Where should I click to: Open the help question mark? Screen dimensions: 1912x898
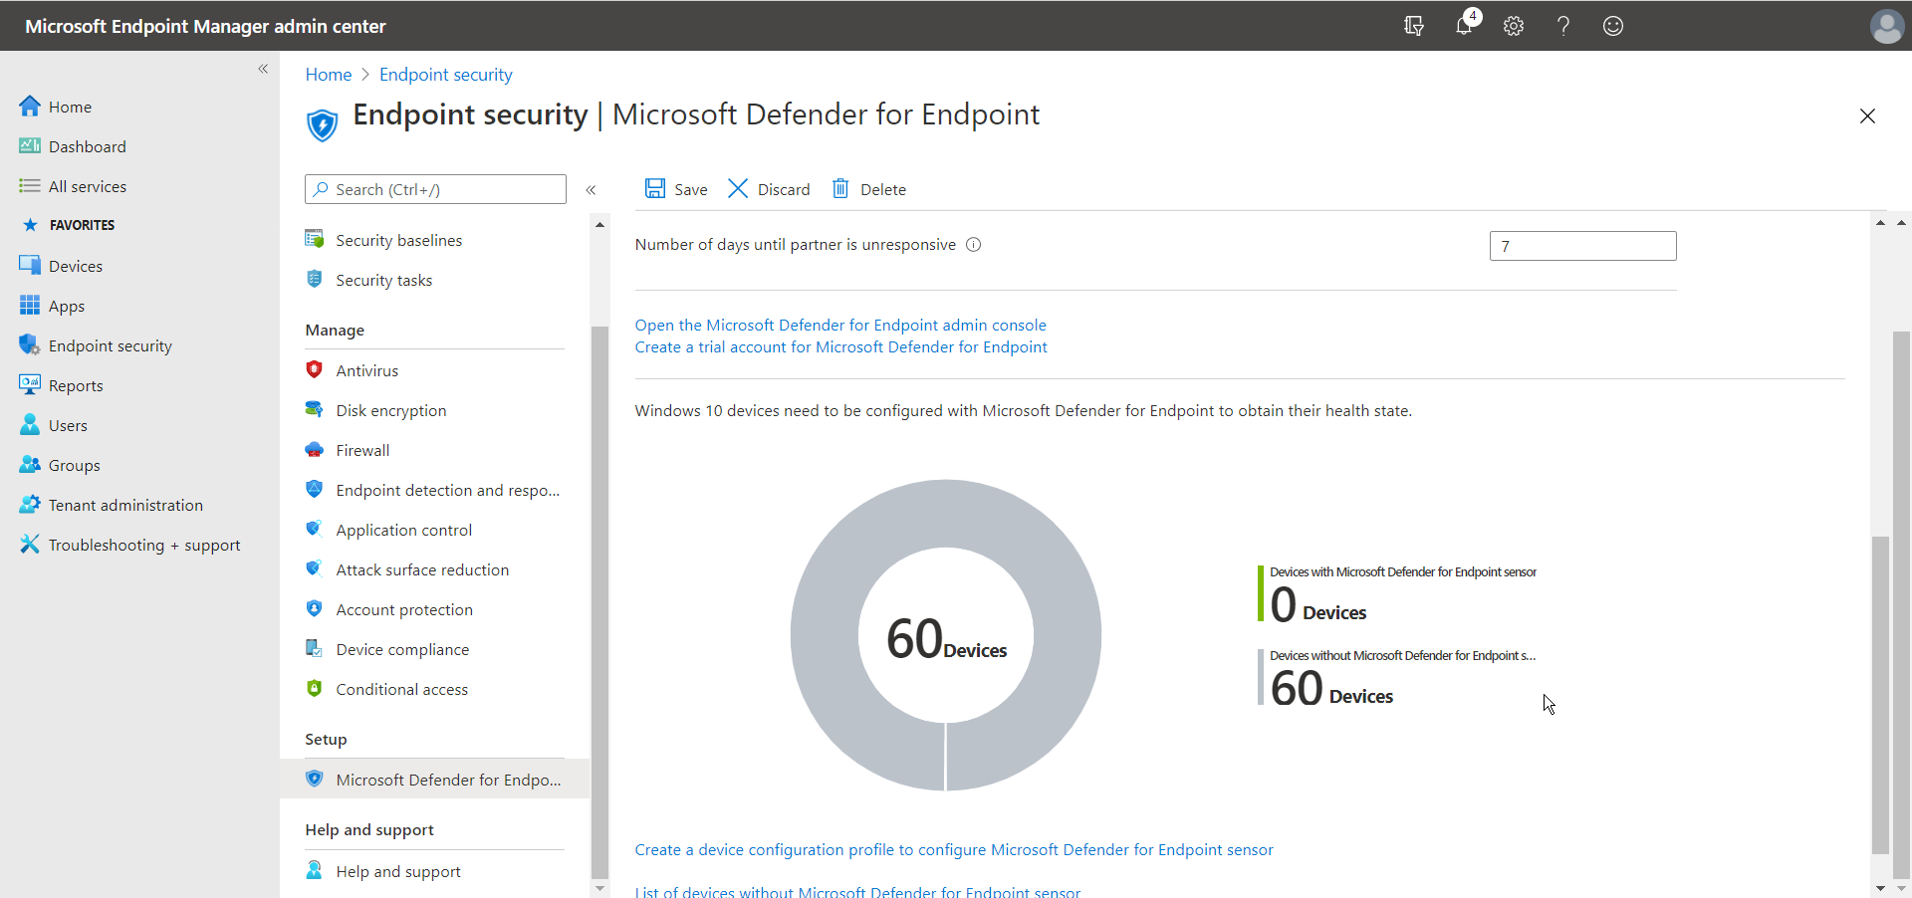(x=1563, y=26)
